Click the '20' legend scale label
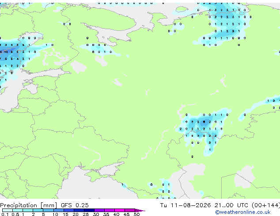Image resolution: width=280 pixels, height=216 pixels. pos(76,214)
